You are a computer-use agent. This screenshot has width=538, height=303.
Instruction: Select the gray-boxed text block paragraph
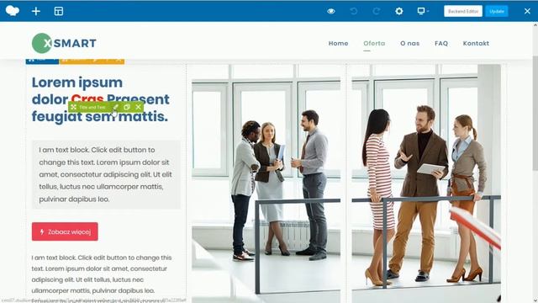tap(106, 174)
